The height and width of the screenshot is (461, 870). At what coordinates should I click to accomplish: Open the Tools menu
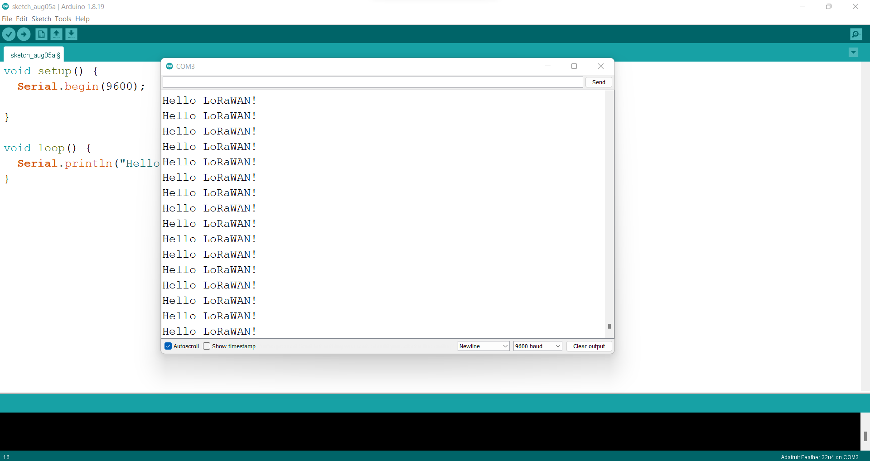(63, 19)
